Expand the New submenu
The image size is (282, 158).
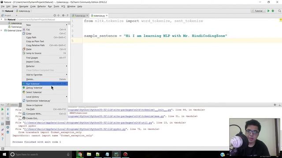pos(45,25)
